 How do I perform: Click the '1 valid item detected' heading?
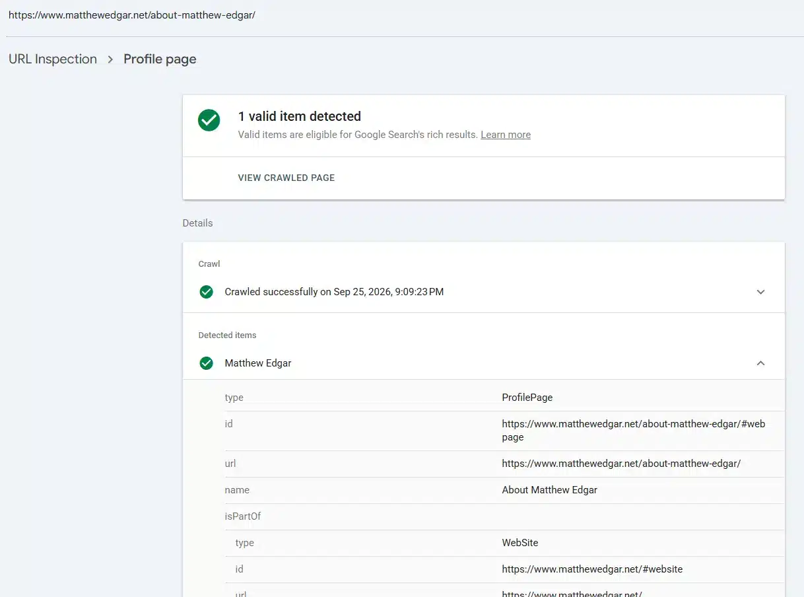click(300, 116)
